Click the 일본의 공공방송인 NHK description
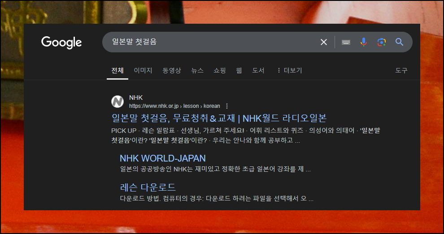Image resolution: width=444 pixels, height=234 pixels. [215, 169]
